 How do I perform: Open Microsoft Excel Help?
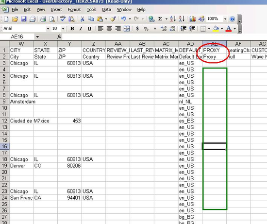coord(232,19)
